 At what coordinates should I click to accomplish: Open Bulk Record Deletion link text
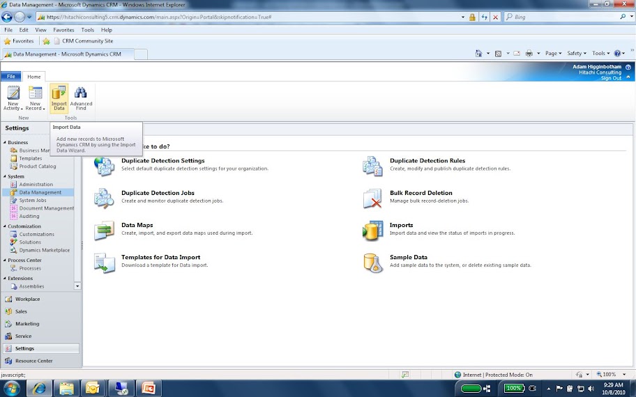click(421, 193)
